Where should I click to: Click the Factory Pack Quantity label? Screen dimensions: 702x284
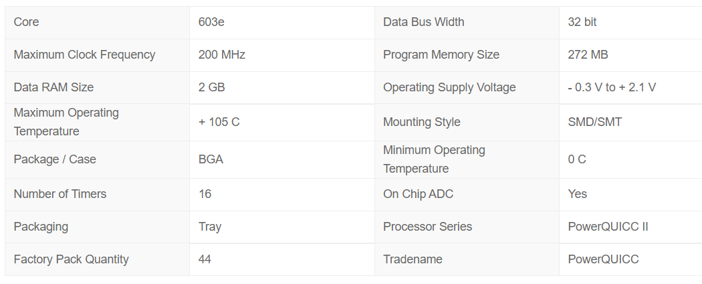click(x=71, y=259)
